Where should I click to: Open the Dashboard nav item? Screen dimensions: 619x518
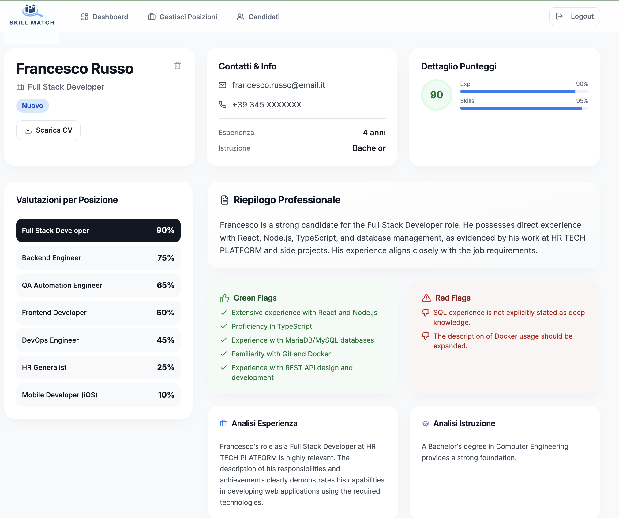[x=105, y=17]
